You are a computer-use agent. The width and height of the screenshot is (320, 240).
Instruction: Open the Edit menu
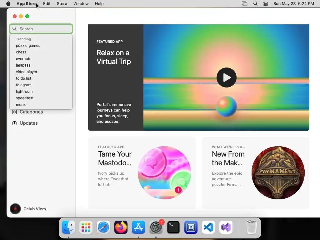(x=47, y=4)
